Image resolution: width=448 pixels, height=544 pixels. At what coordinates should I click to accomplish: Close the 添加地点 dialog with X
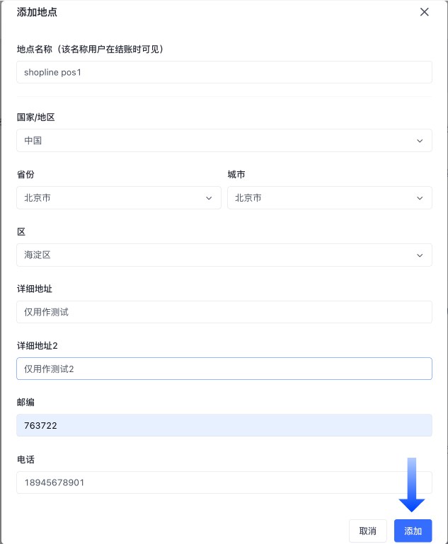pos(425,12)
